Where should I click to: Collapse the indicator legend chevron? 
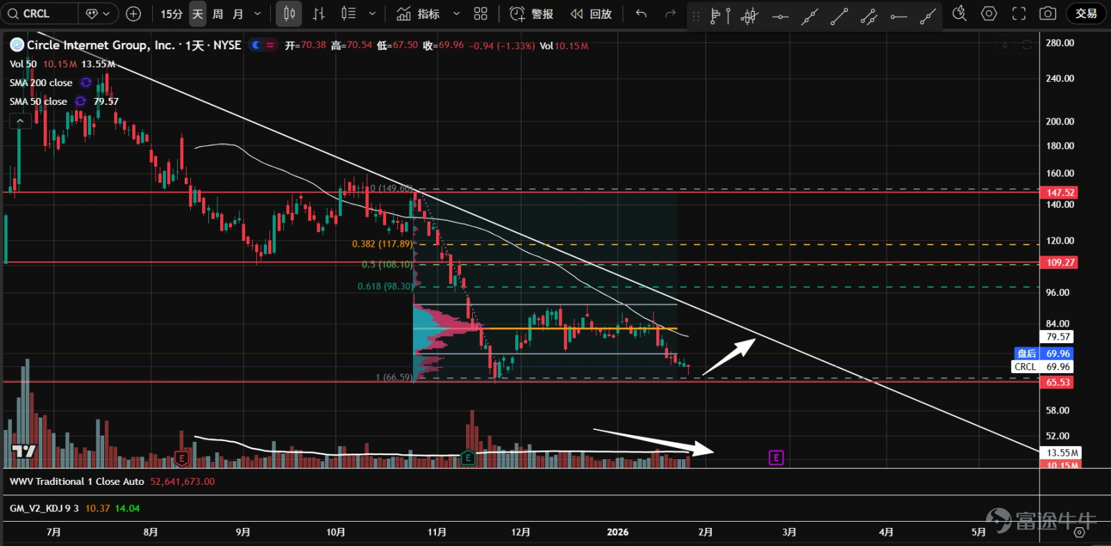20,121
